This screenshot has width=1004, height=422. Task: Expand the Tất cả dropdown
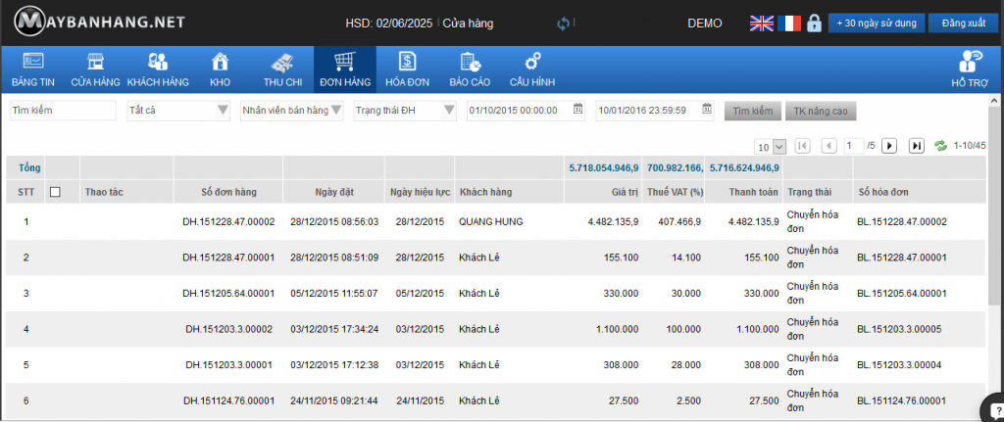click(x=178, y=110)
